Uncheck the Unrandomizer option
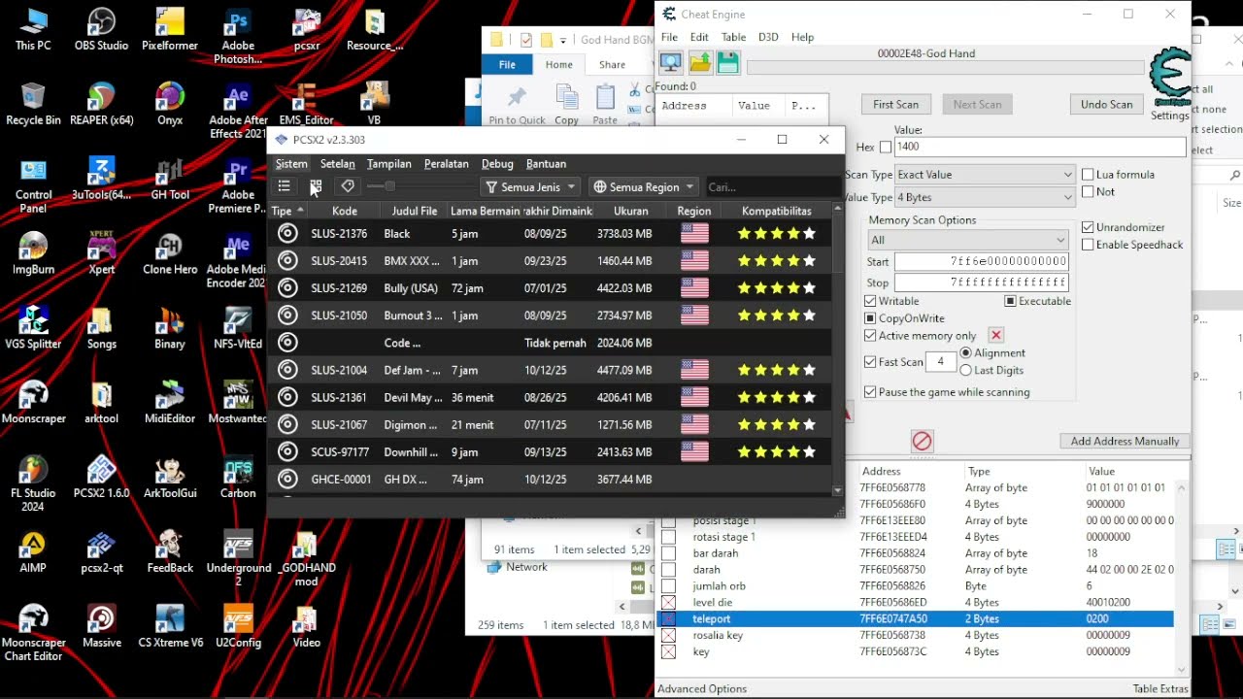The height and width of the screenshot is (699, 1243). point(1088,227)
